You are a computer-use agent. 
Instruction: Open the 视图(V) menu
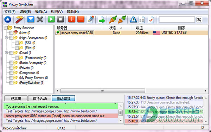coord(57,12)
